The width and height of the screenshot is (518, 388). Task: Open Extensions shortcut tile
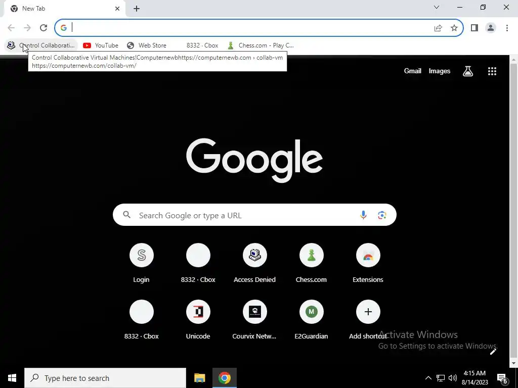coord(368,263)
